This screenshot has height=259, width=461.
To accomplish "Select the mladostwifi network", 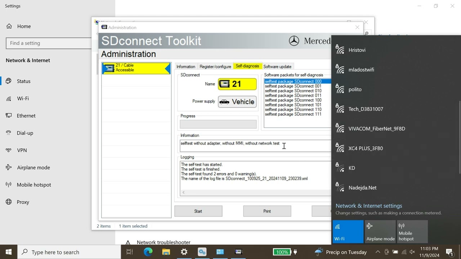I will 395,70.
